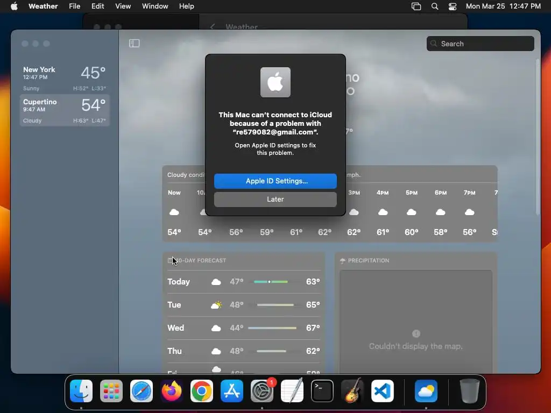Click the 5PM hourly forecast cloud
551x413 pixels.
point(412,212)
